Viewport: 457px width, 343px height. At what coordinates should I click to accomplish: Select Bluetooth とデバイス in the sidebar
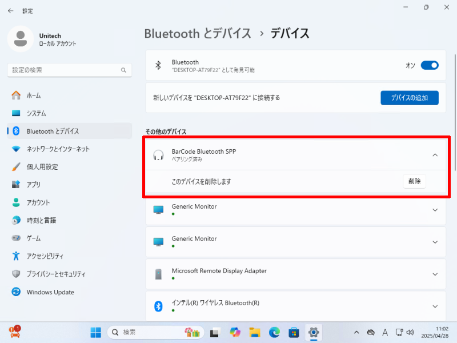tap(69, 131)
